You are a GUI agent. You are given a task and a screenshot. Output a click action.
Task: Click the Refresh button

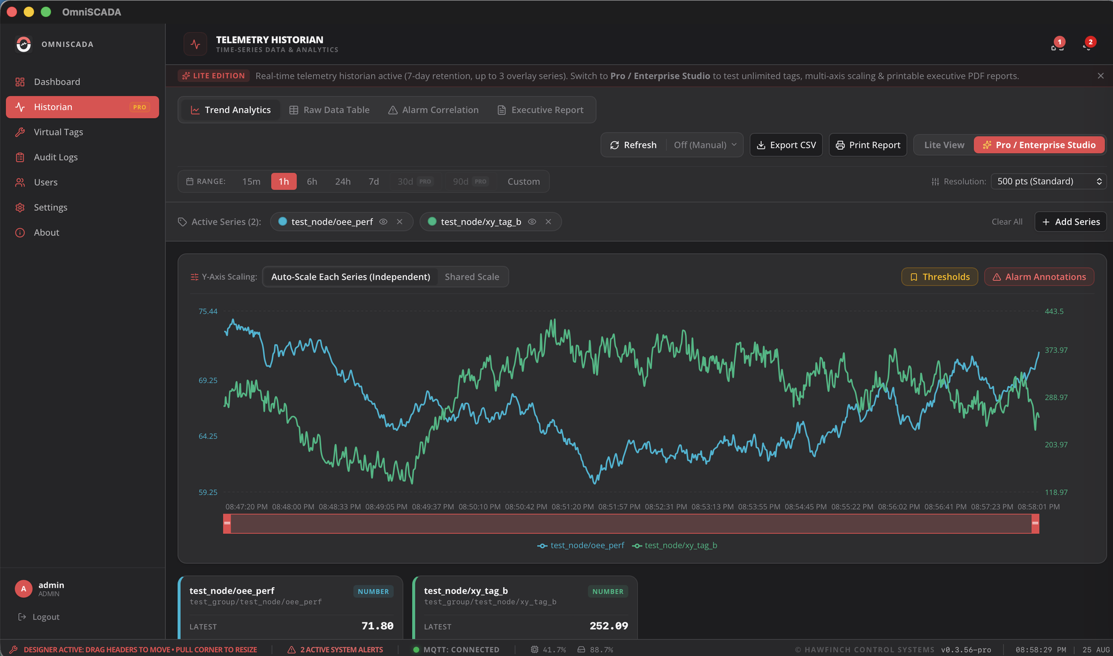[x=633, y=145]
